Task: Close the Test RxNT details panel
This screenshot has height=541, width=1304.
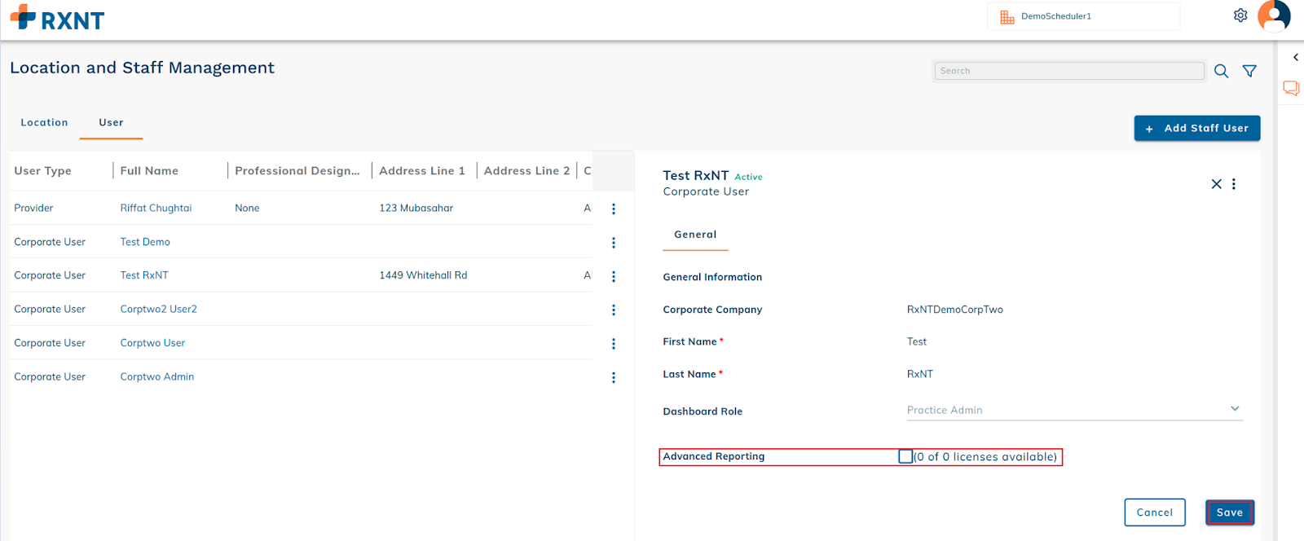Action: [1216, 184]
